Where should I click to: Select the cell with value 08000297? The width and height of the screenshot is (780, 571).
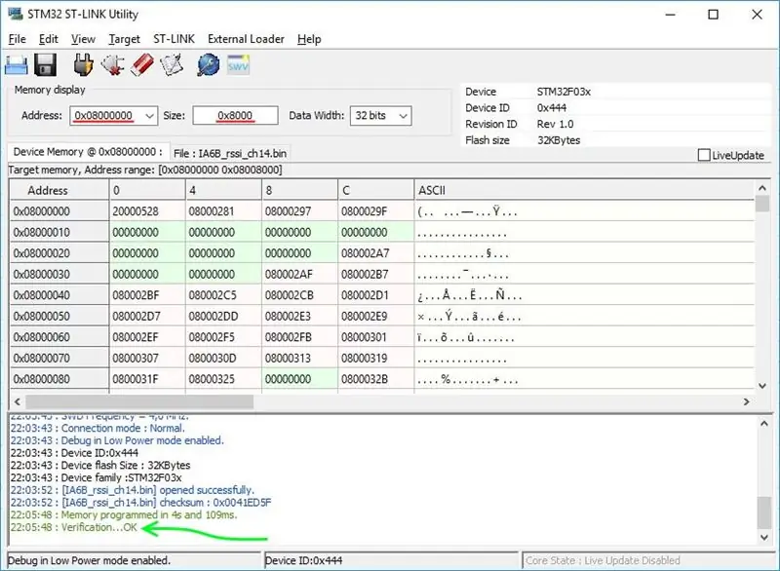click(299, 211)
